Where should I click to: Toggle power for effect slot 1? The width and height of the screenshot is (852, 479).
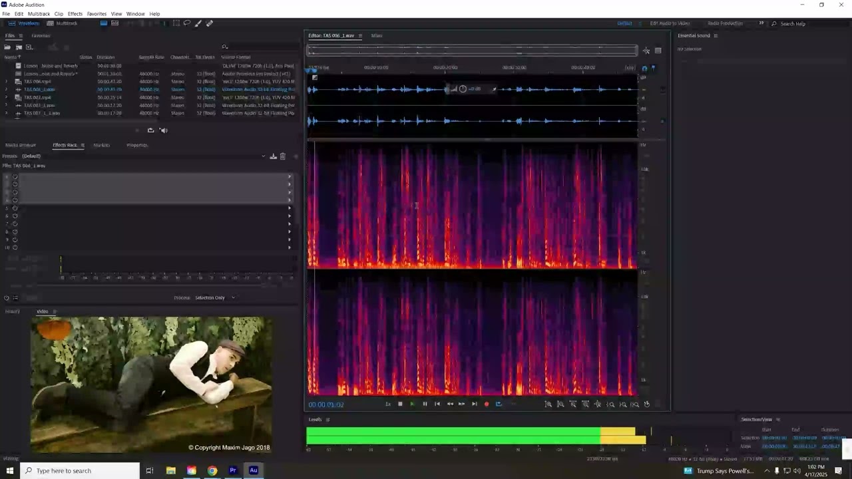tap(15, 177)
